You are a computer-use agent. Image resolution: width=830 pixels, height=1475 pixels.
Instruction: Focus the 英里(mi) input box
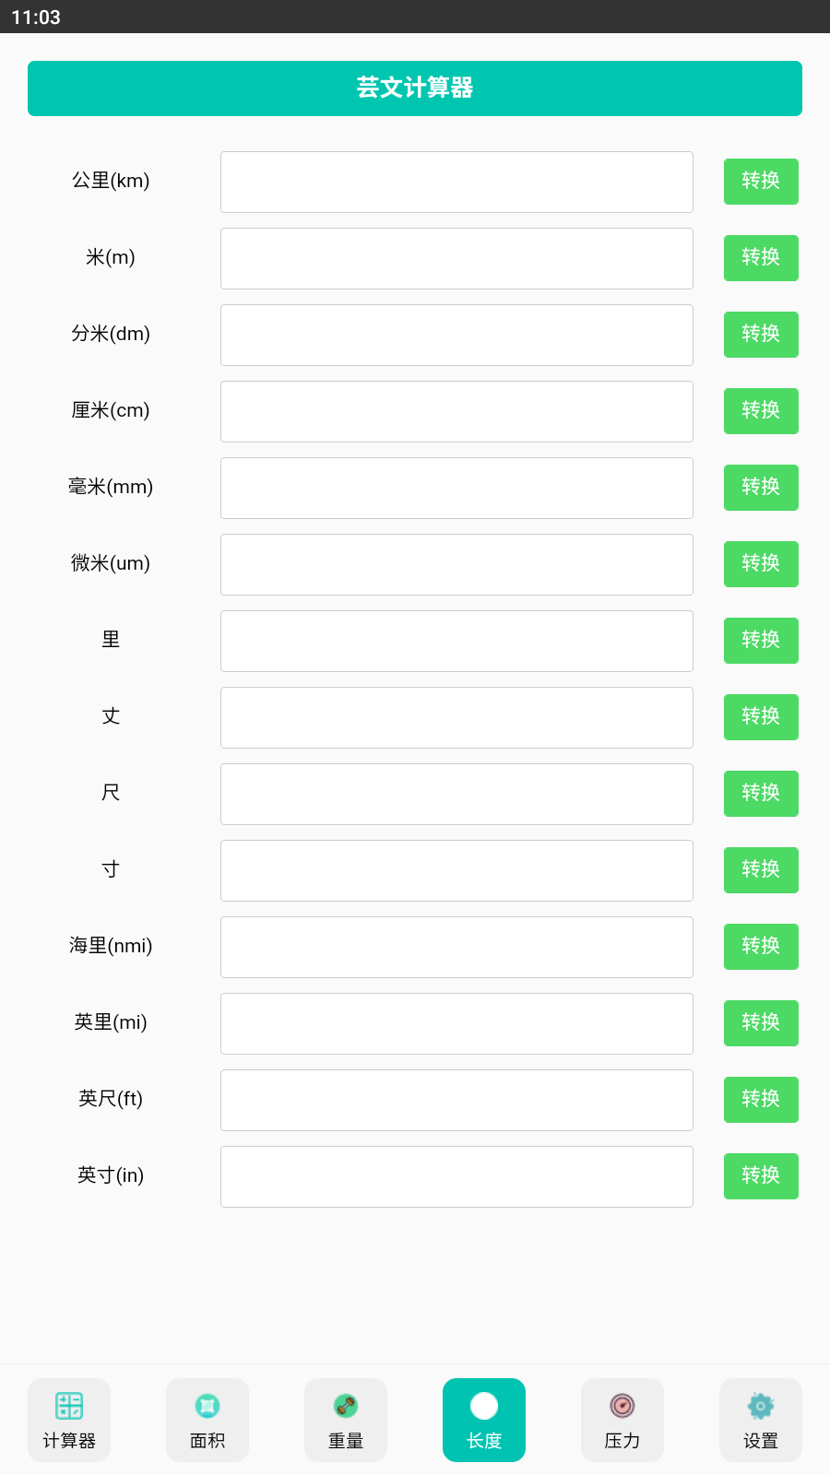pos(456,1024)
